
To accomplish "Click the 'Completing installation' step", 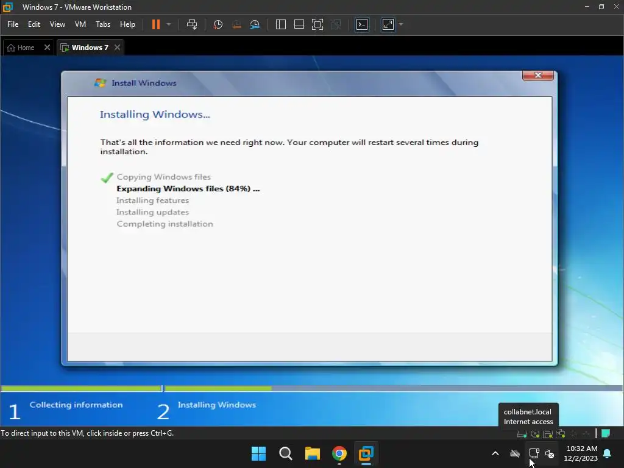I will click(x=165, y=224).
